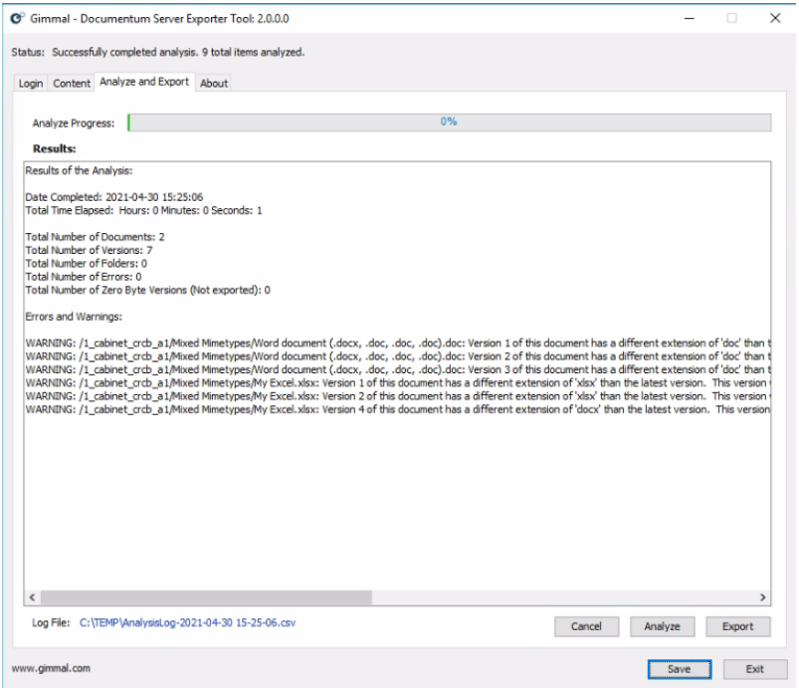
Task: Close the Documentum Server Exporter Tool window
Action: pos(775,19)
